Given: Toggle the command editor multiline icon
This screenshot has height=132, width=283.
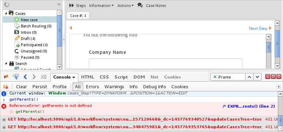Looking at the screenshot, I should click(44, 77).
